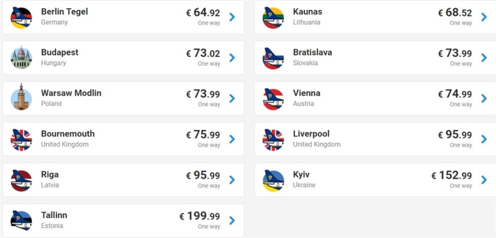This screenshot has width=496, height=238.
Task: Click the Tallinn Estonian flag plane icon
Action: pyautogui.click(x=21, y=221)
